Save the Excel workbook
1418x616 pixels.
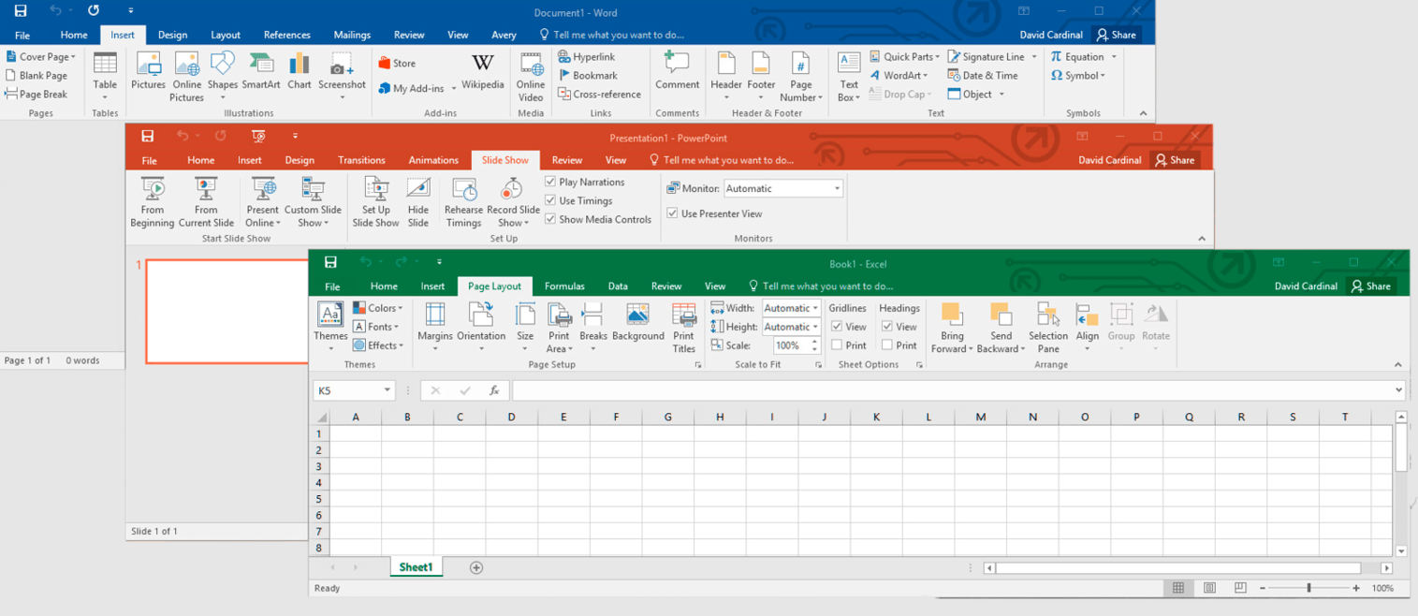click(330, 262)
